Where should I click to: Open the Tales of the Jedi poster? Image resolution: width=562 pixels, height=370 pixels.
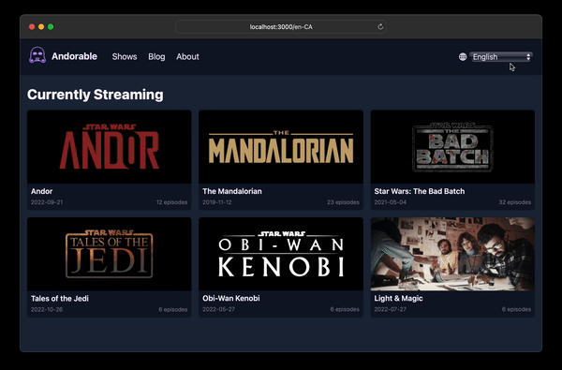(x=110, y=254)
